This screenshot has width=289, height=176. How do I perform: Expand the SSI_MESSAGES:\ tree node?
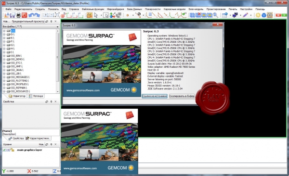(x=4, y=77)
